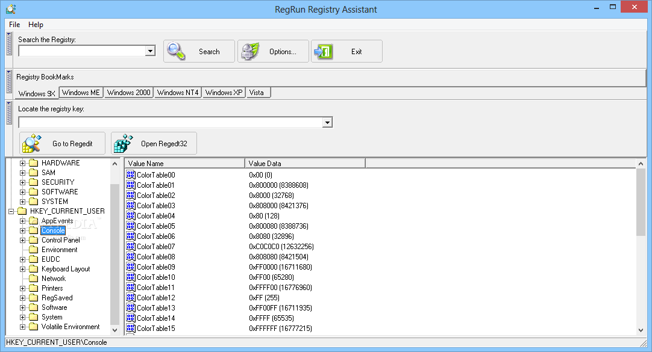652x352 pixels.
Task: Click the Options... button label
Action: (283, 52)
